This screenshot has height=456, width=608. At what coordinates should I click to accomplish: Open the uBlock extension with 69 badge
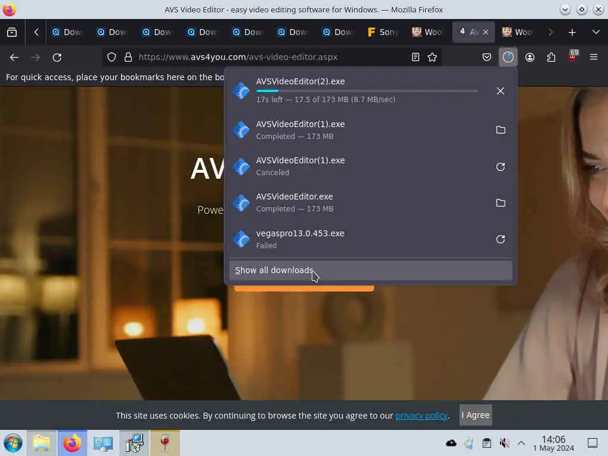coord(573,56)
